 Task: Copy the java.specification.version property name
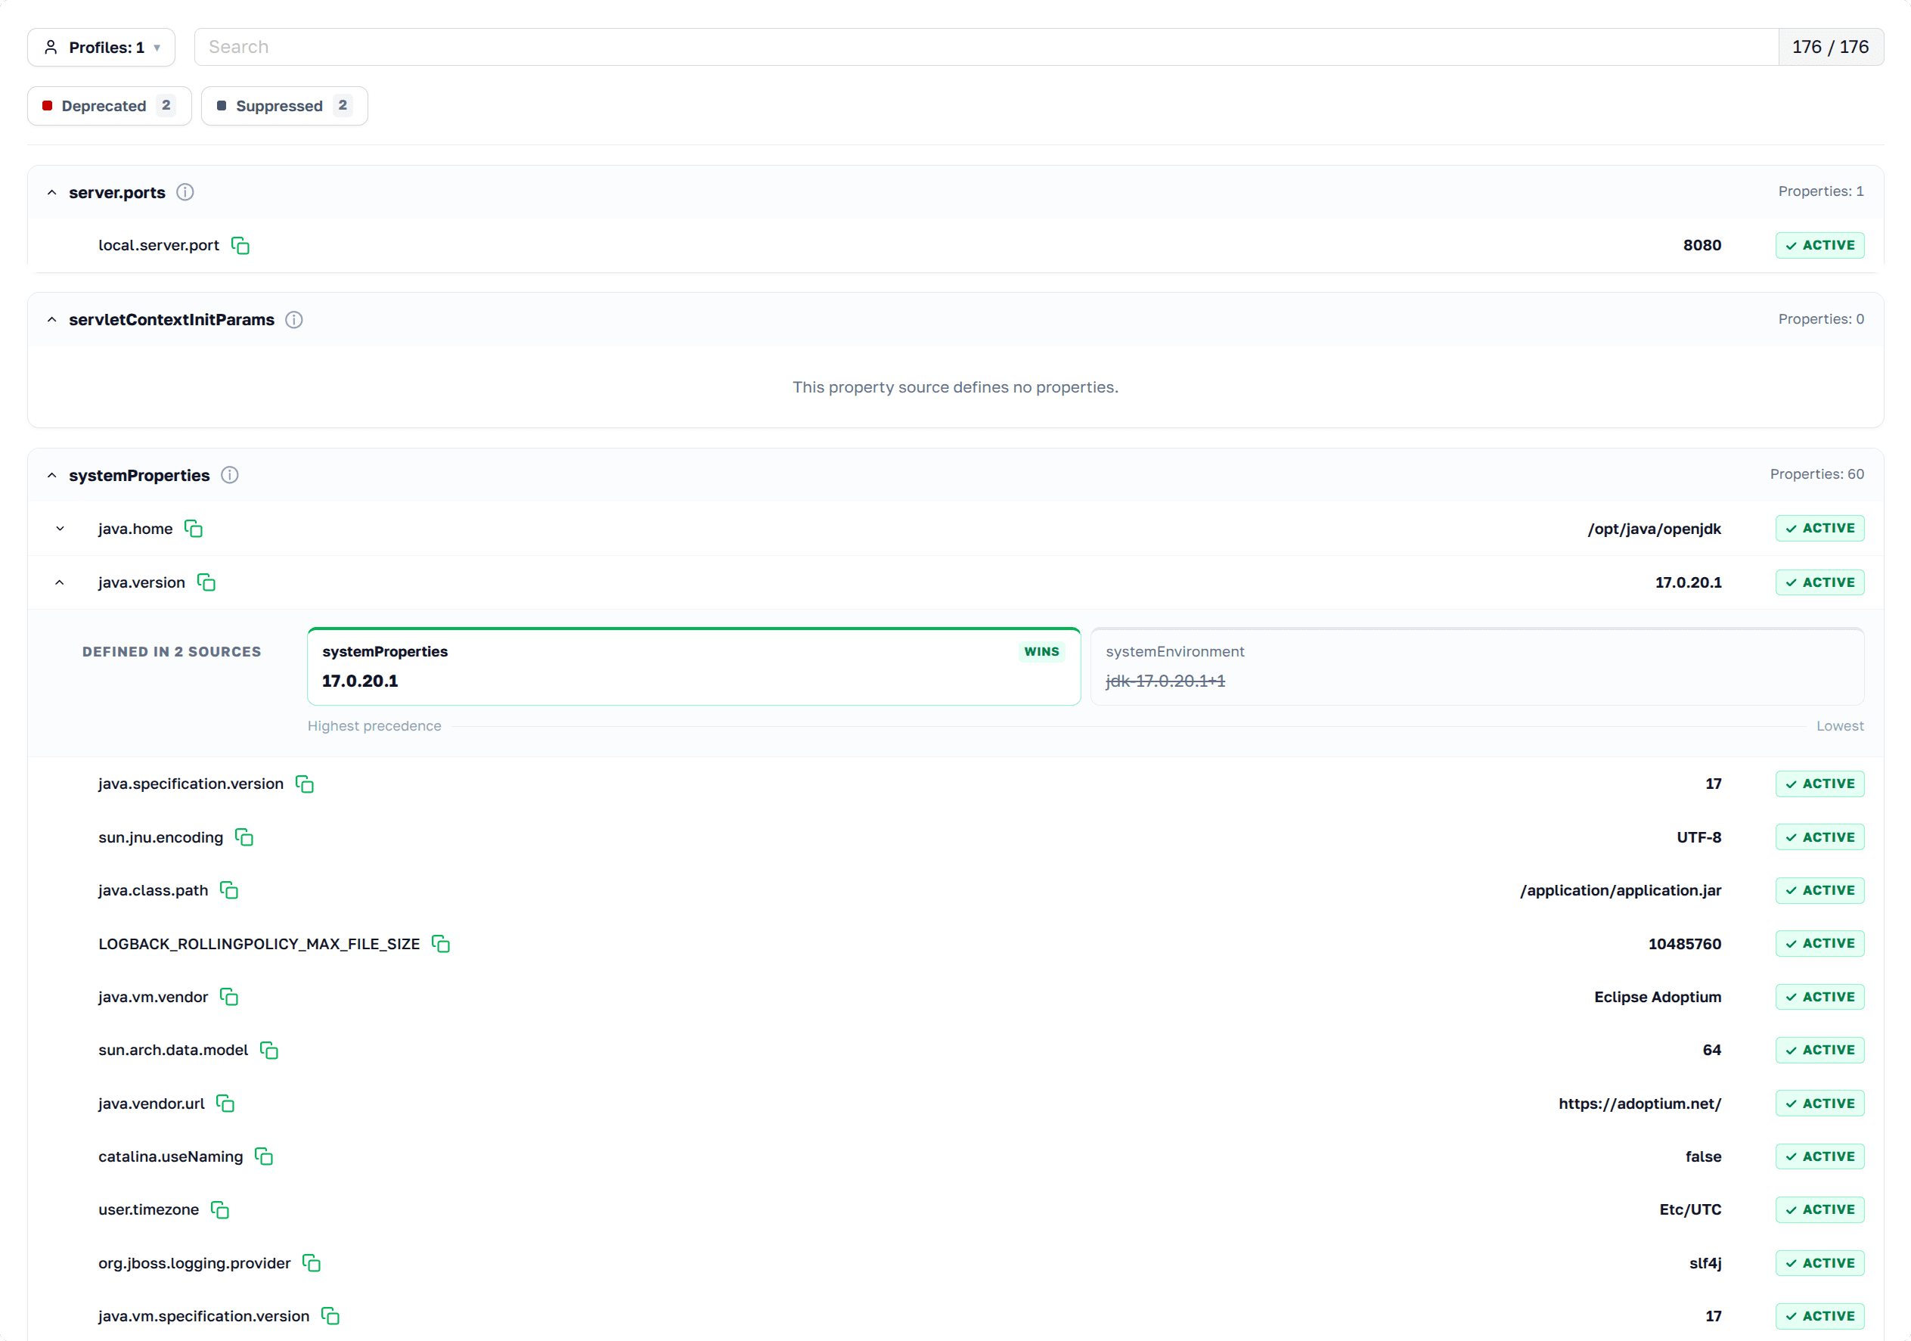click(x=305, y=784)
